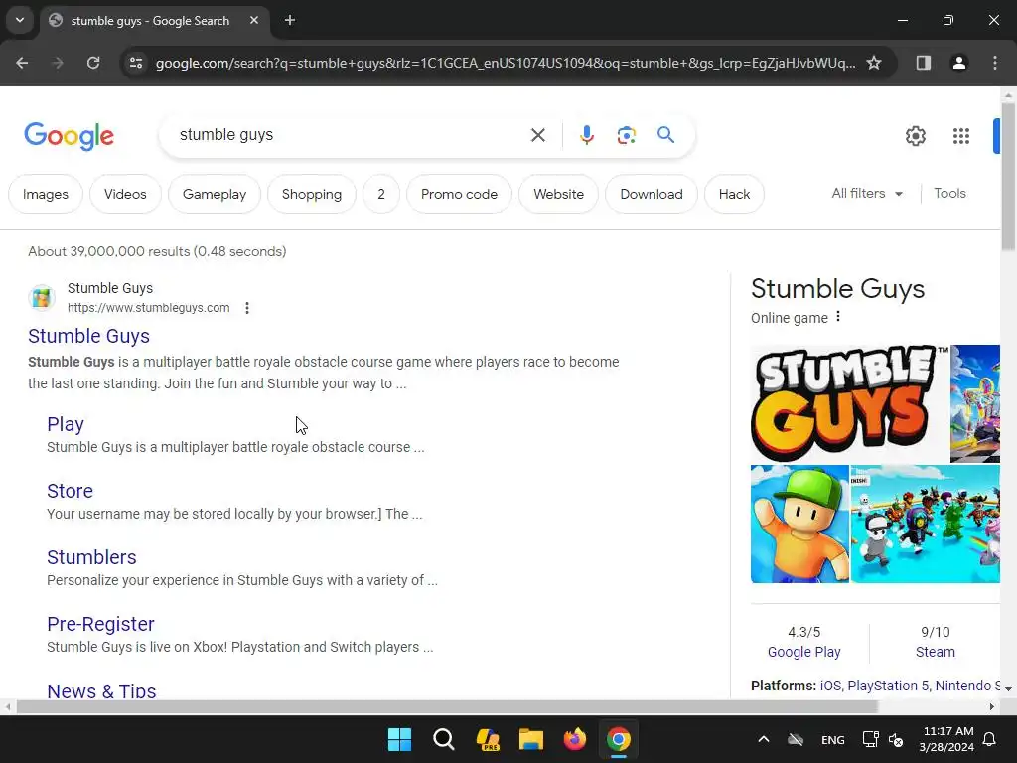Start voice search with microphone icon
The width and height of the screenshot is (1017, 763).
(586, 135)
